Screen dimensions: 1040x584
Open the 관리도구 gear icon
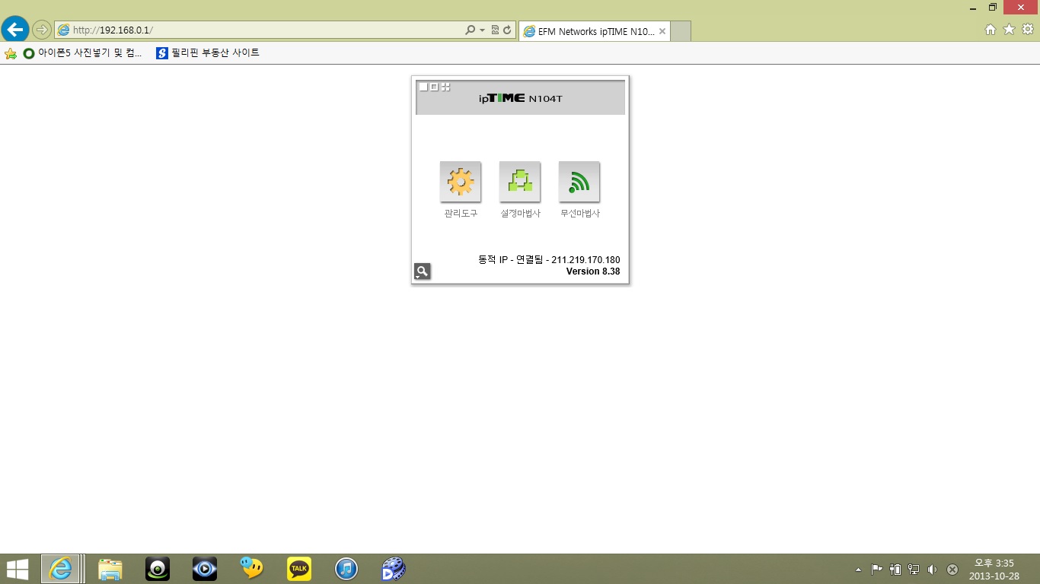pos(461,182)
